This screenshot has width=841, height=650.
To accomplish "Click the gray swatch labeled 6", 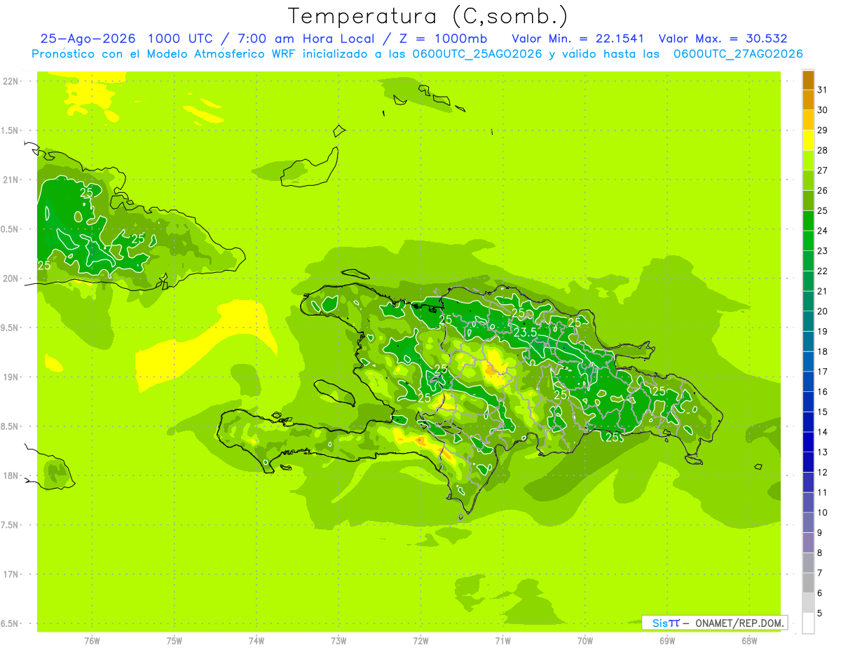I will pyautogui.click(x=808, y=583).
